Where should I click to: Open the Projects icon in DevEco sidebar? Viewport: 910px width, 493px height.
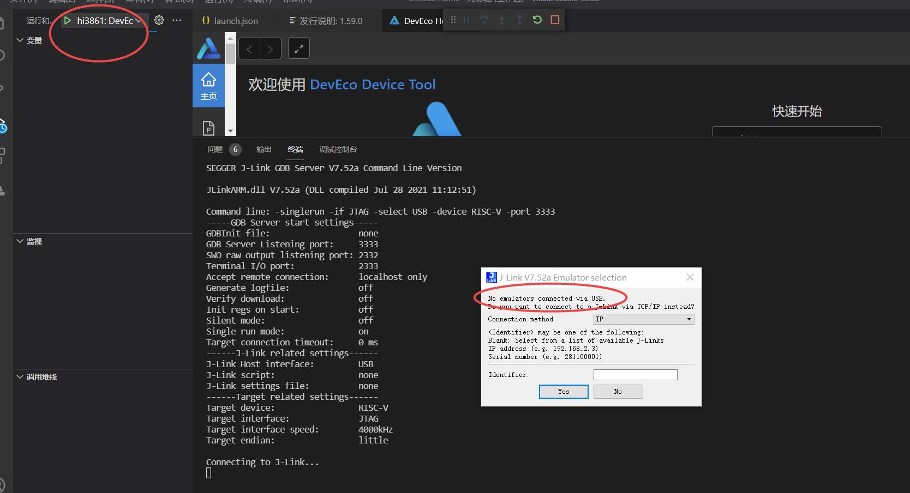coord(208,128)
